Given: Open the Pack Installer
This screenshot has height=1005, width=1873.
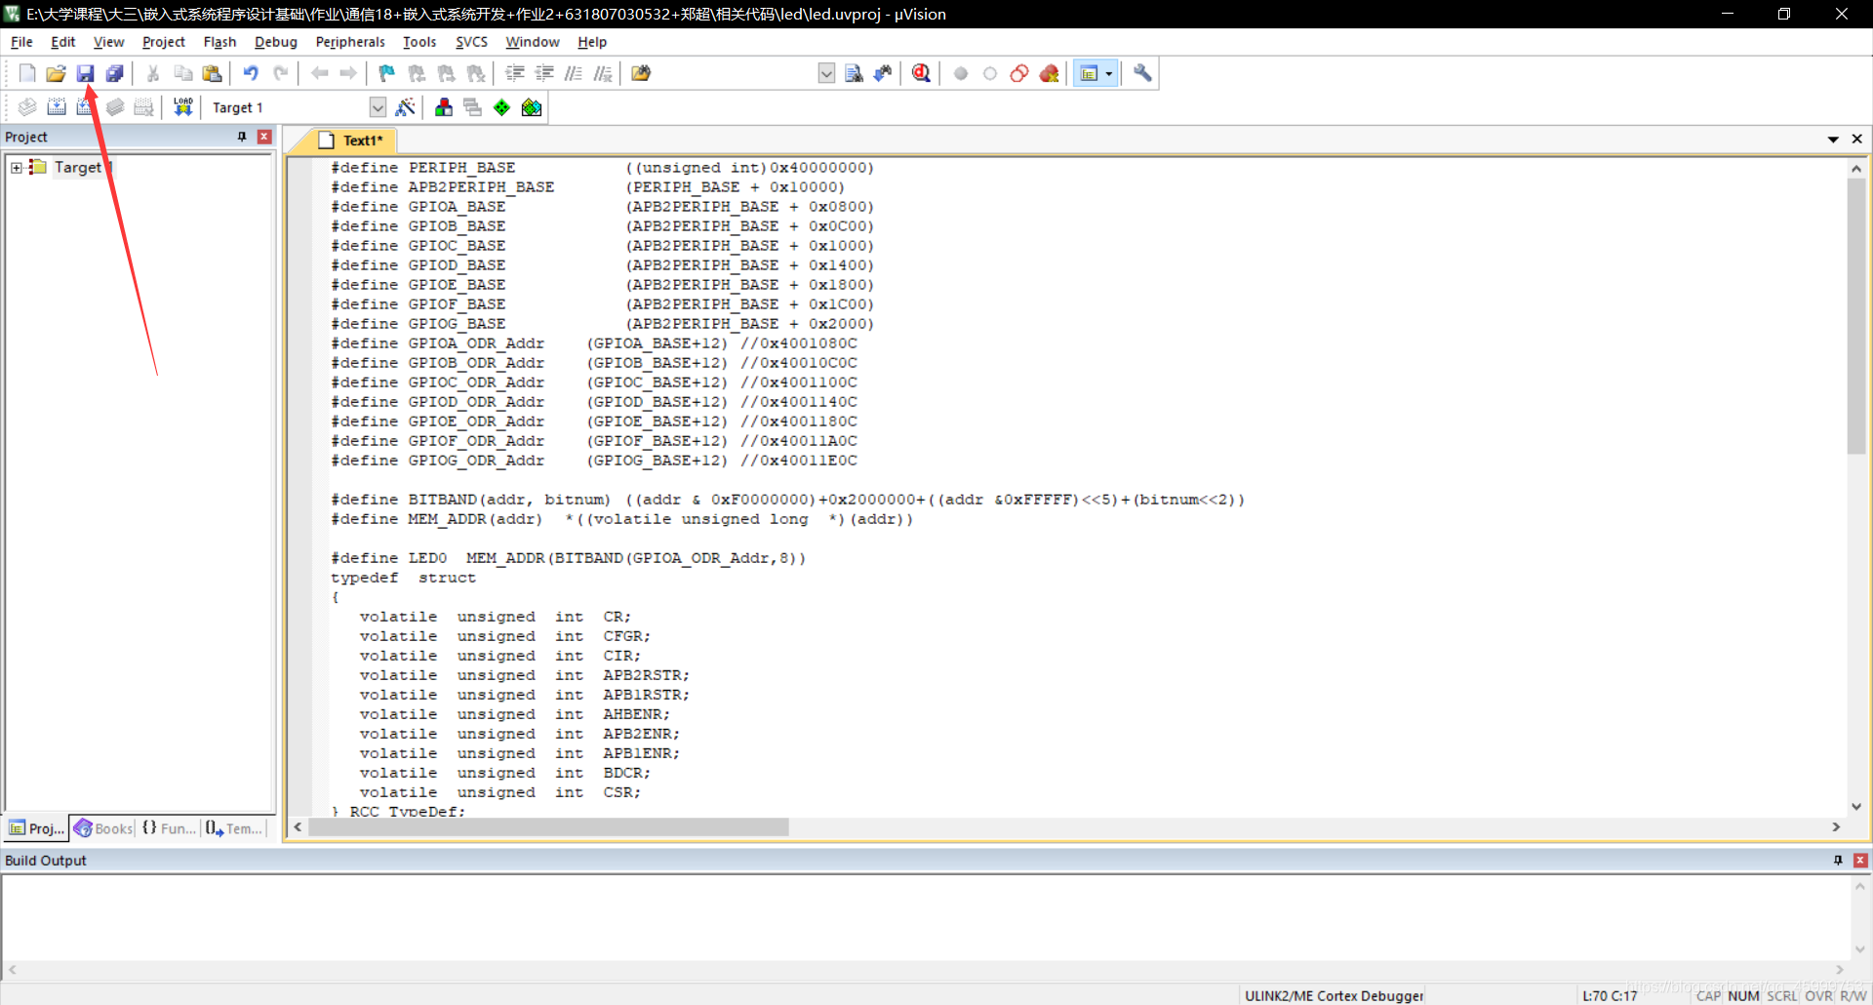Looking at the screenshot, I should point(532,107).
